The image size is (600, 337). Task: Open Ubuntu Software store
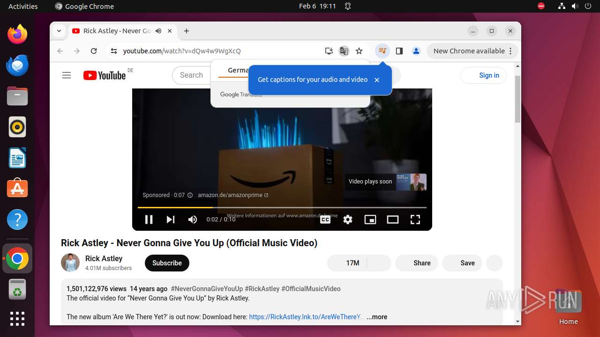(17, 189)
